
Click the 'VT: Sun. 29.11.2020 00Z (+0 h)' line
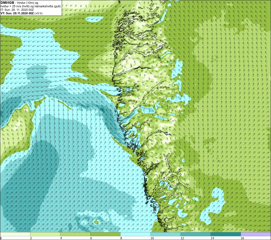21,13
